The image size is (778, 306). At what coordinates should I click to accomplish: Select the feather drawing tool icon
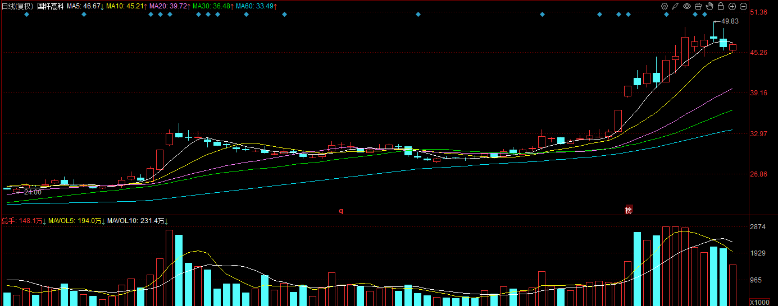click(676, 6)
